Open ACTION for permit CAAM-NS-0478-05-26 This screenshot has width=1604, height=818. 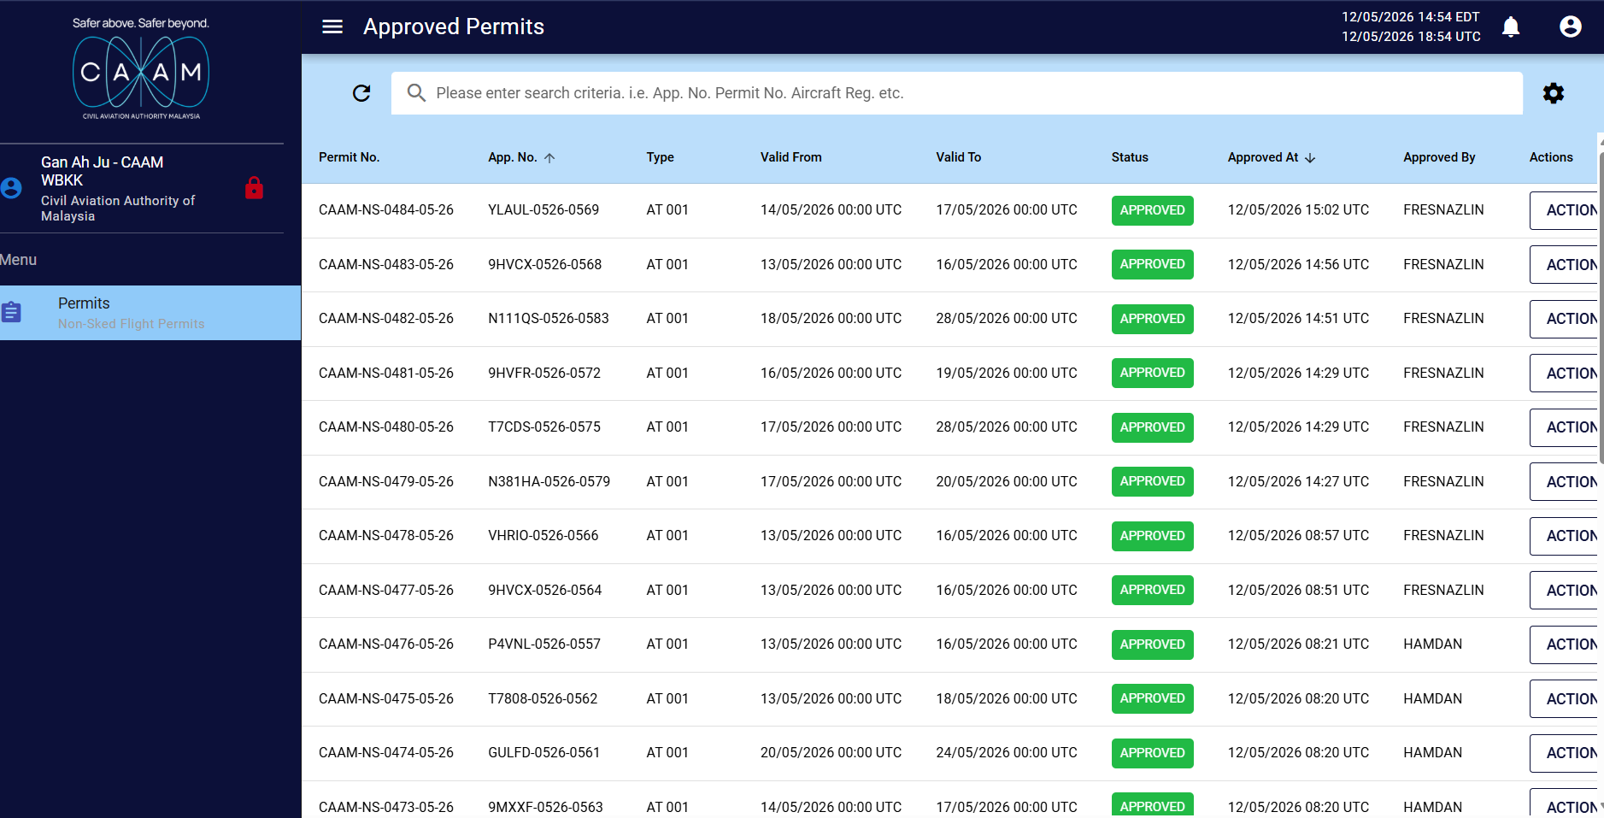click(1564, 536)
